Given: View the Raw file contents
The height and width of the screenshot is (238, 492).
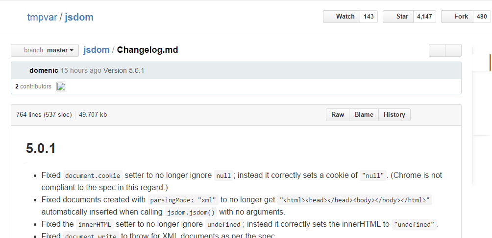Looking at the screenshot, I should coord(338,115).
